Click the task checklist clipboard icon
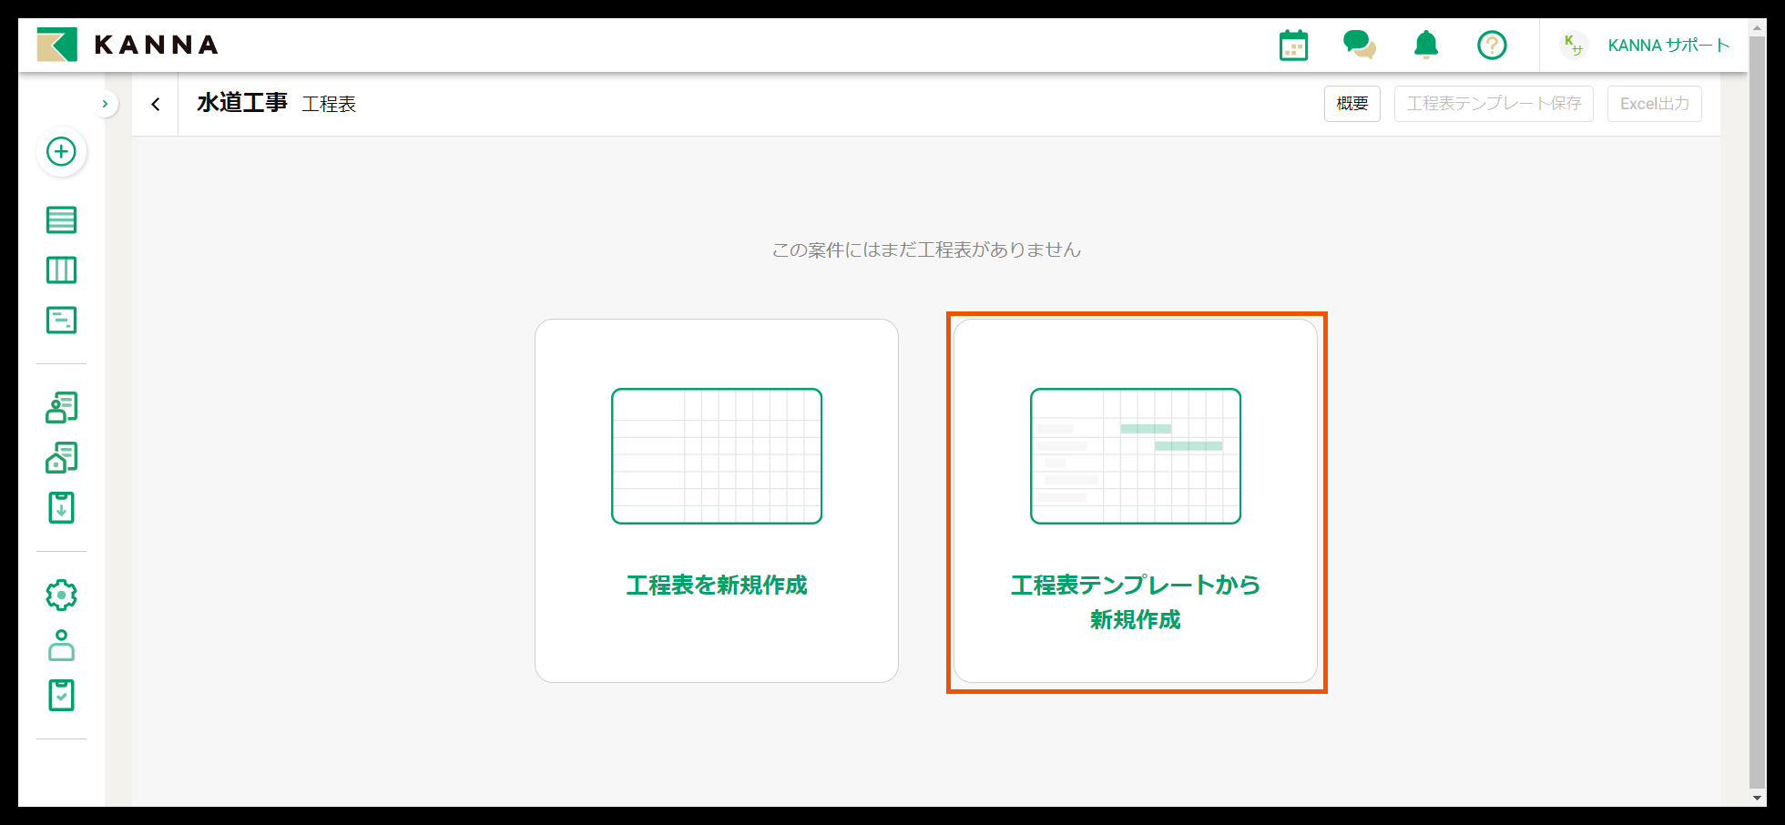The width and height of the screenshot is (1785, 825). (61, 695)
